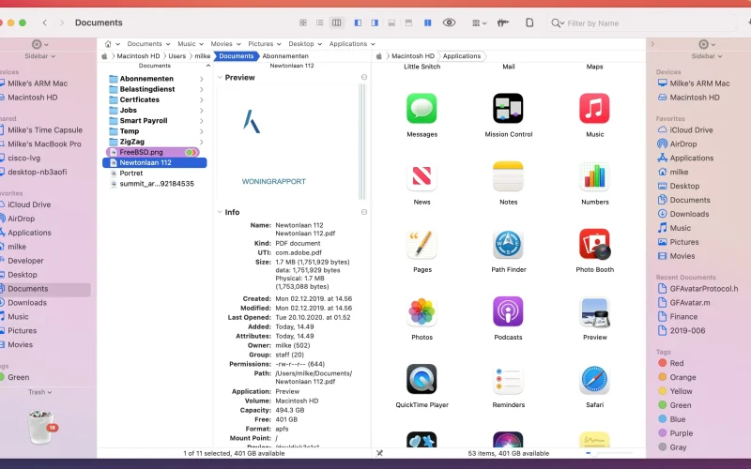Open the Photo Booth app icon
The height and width of the screenshot is (469, 751).
point(594,244)
